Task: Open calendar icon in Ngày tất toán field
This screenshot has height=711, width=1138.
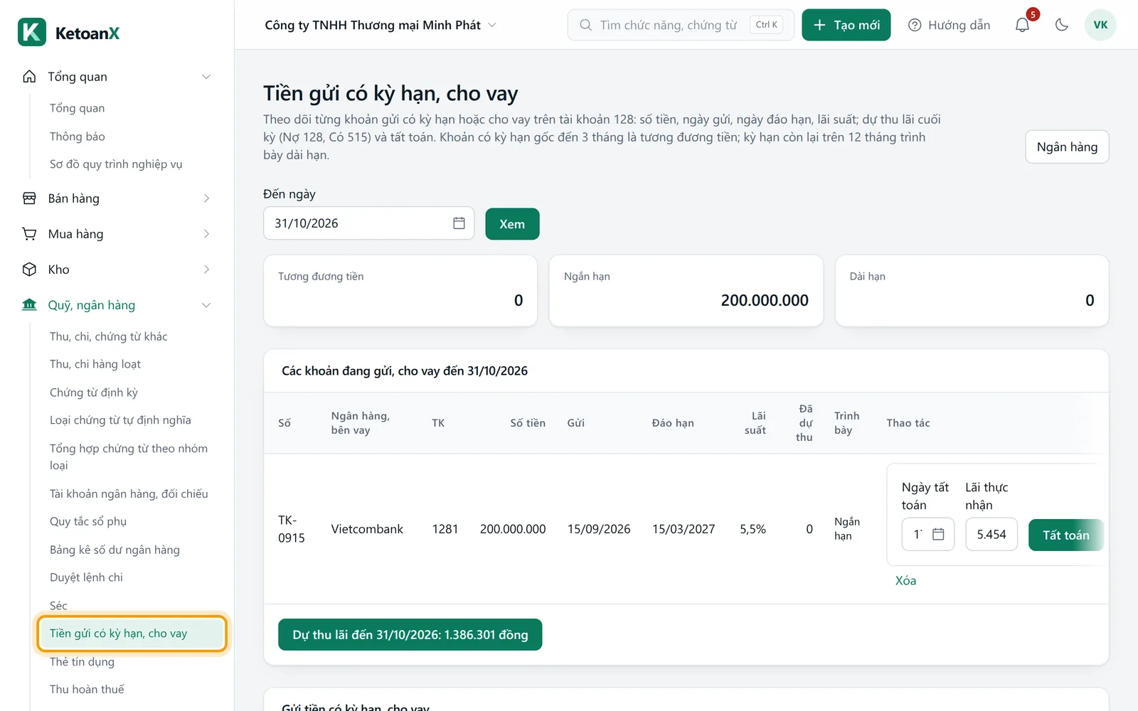Action: (938, 534)
